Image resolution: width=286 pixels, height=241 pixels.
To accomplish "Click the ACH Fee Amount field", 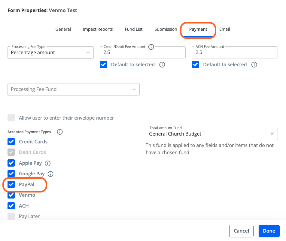I will tap(234, 52).
